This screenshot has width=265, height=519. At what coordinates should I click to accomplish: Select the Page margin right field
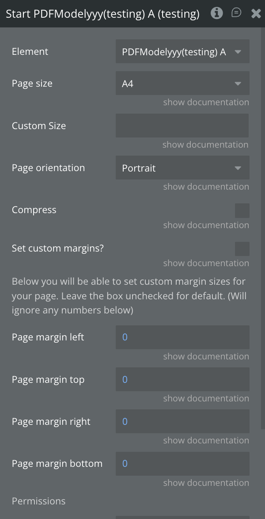pyautogui.click(x=182, y=422)
